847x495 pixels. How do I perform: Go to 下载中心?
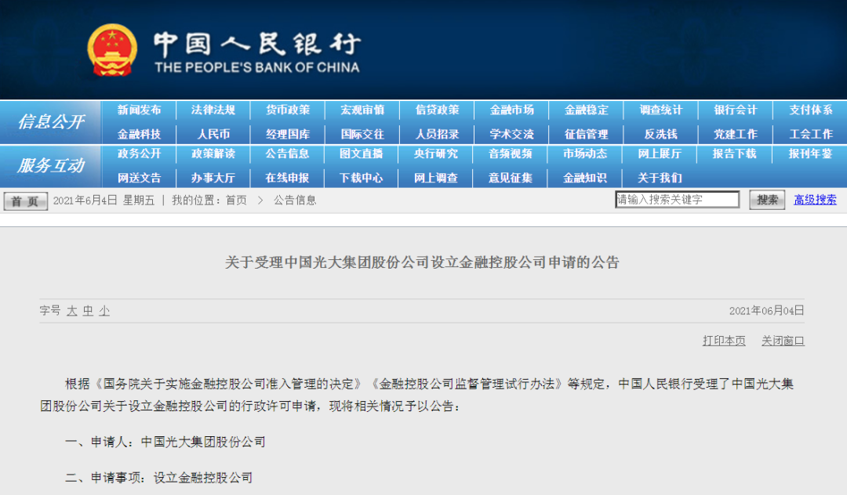362,178
